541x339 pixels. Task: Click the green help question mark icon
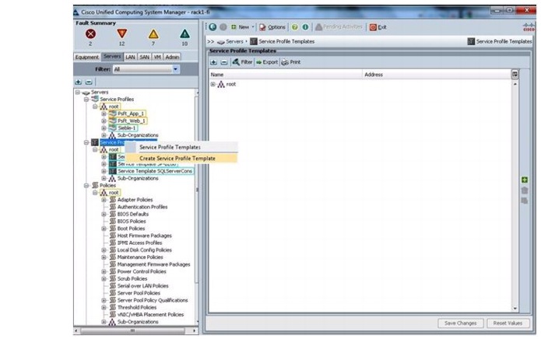(x=295, y=27)
